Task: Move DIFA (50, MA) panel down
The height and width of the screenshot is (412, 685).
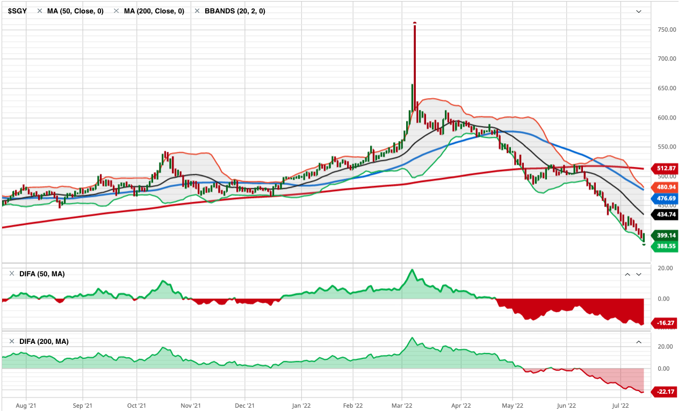Action: tap(639, 274)
